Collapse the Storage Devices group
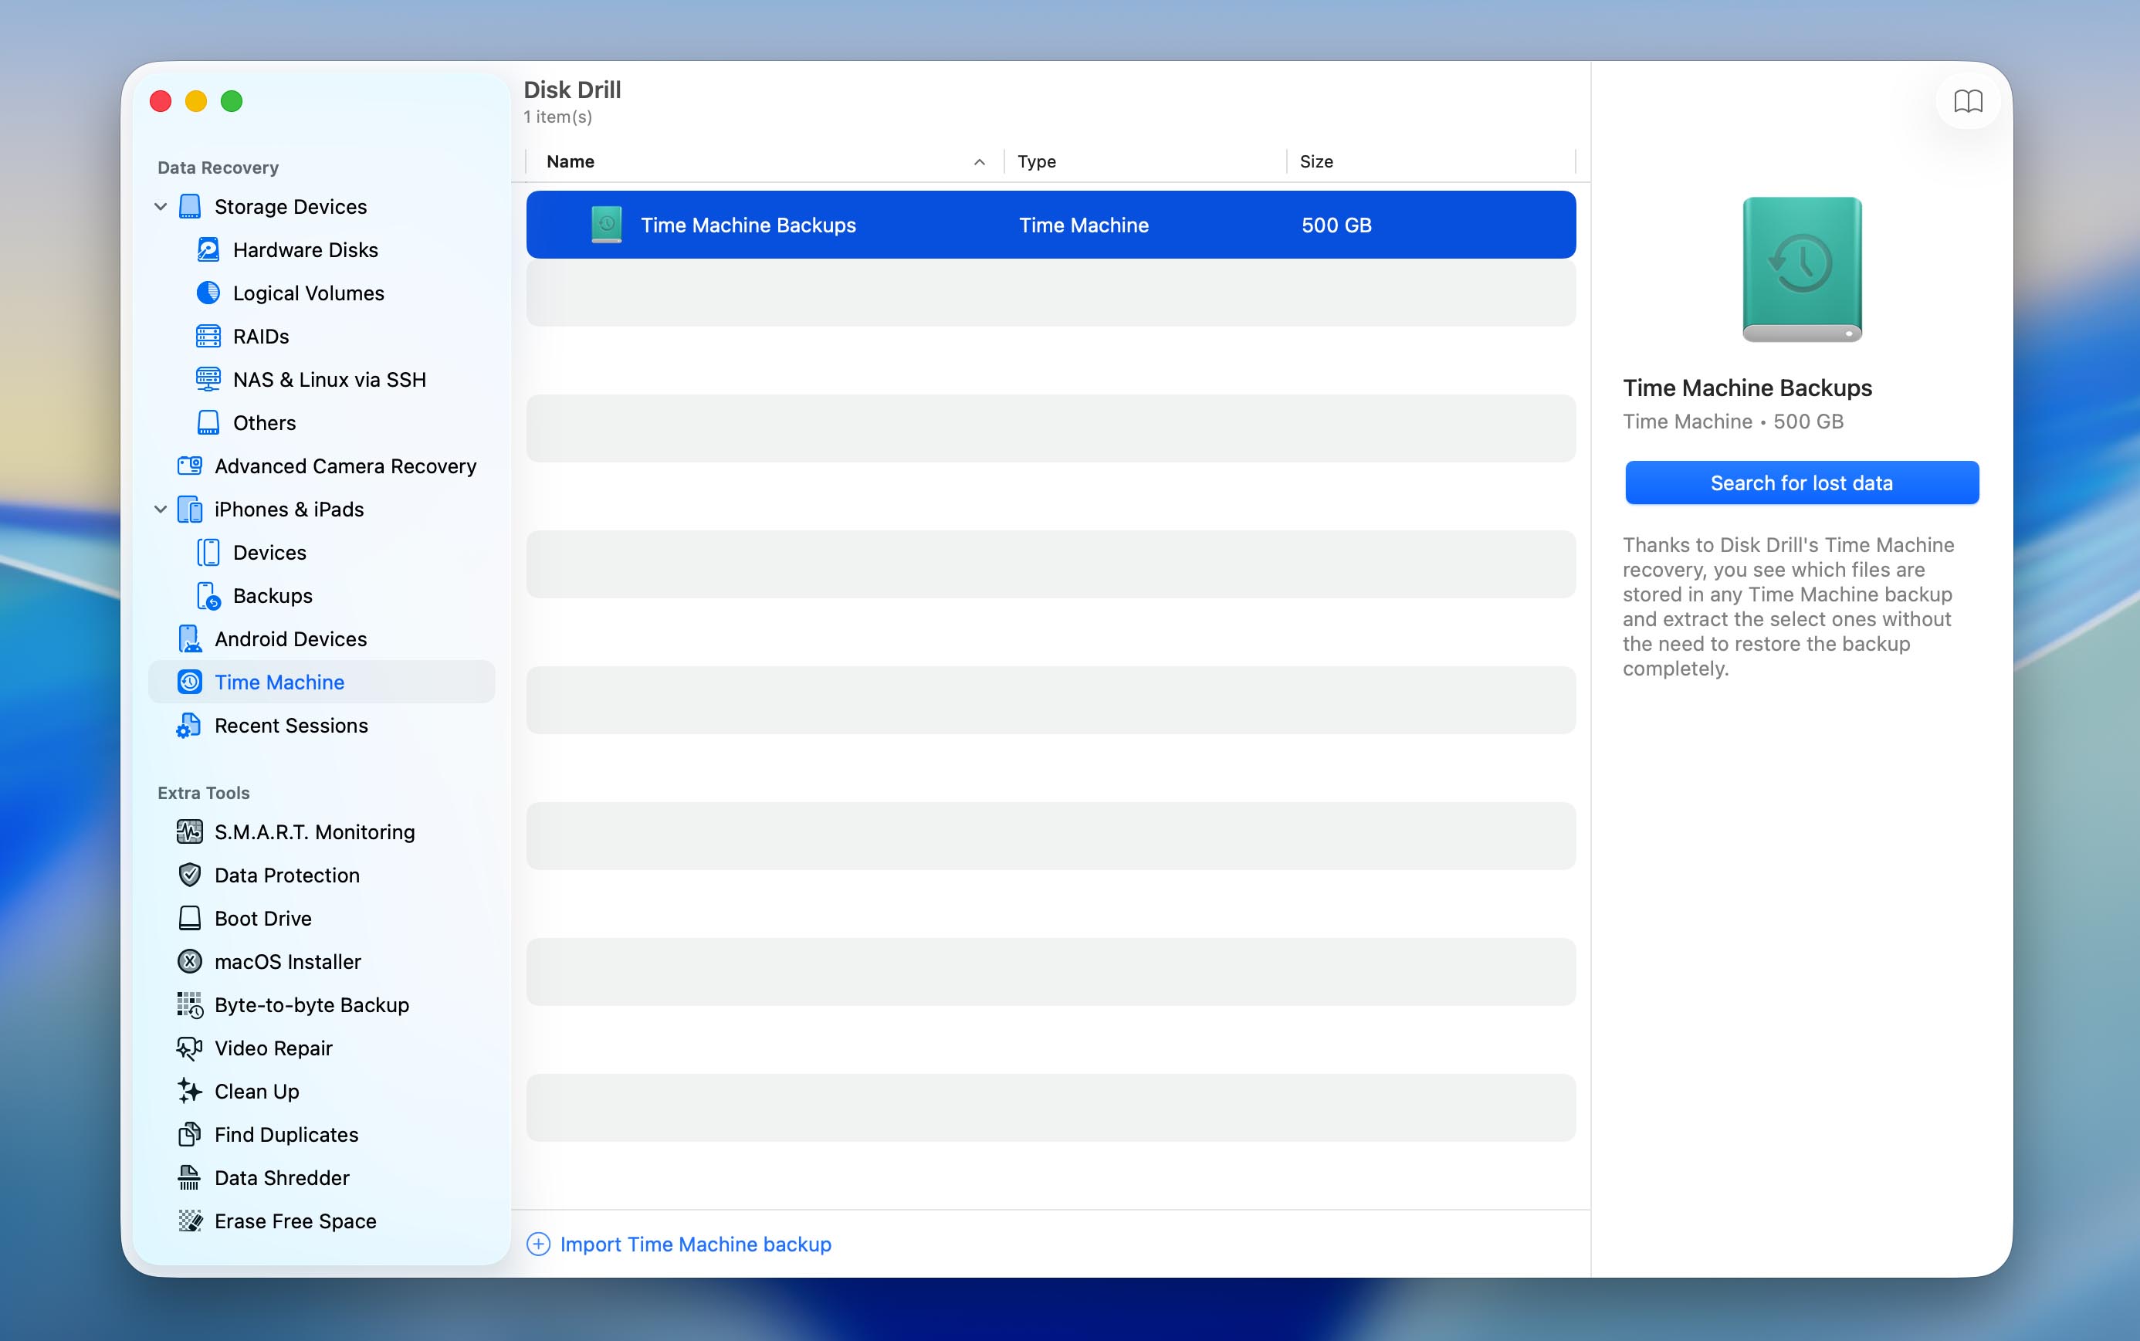The image size is (2140, 1341). [x=161, y=207]
